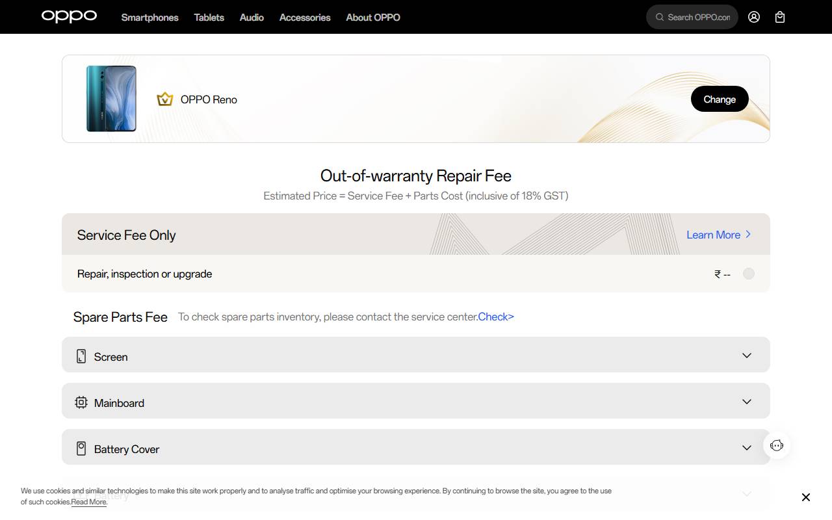Open the user account icon
This screenshot has width=832, height=520.
coord(754,18)
